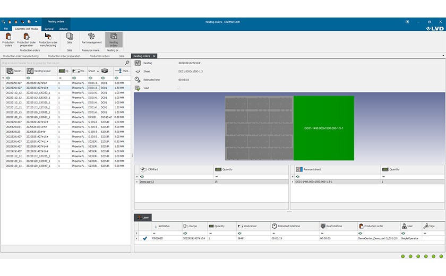446x276 pixels.
Task: Open Production order manufacturing ribbon button
Action: [x=48, y=39]
